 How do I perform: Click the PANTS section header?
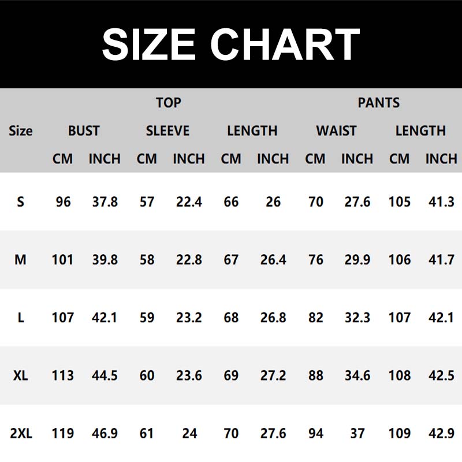[378, 103]
